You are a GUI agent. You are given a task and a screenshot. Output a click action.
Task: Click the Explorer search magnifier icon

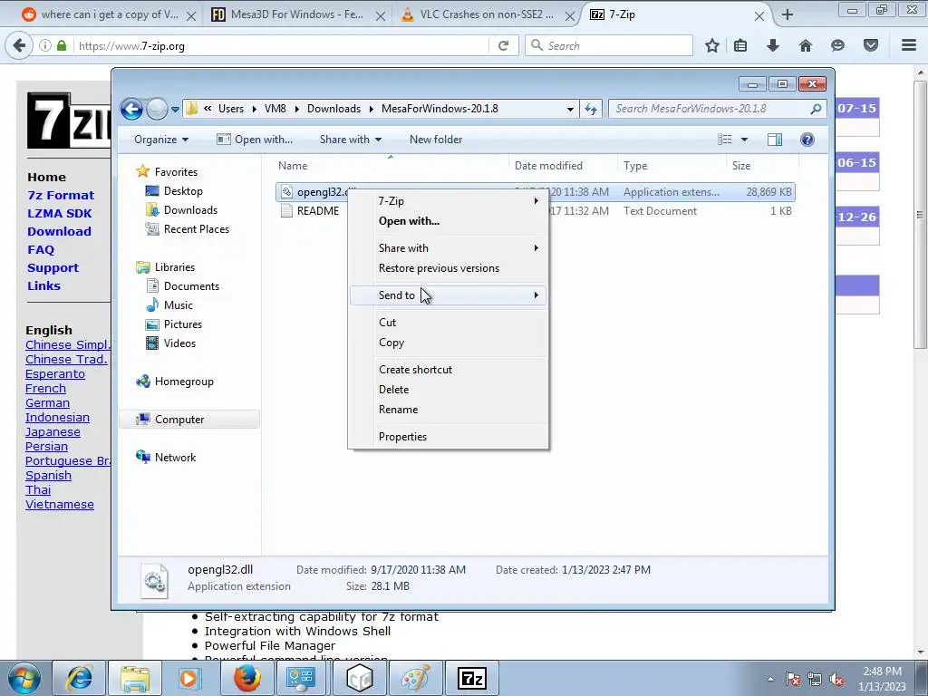click(x=816, y=109)
